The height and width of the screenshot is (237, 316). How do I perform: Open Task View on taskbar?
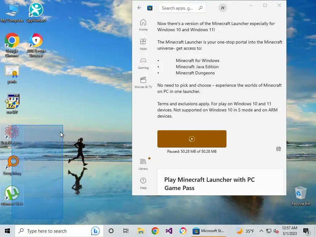click(x=126, y=231)
